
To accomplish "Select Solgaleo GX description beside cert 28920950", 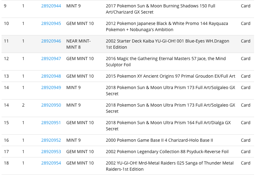I will pos(171,108).
